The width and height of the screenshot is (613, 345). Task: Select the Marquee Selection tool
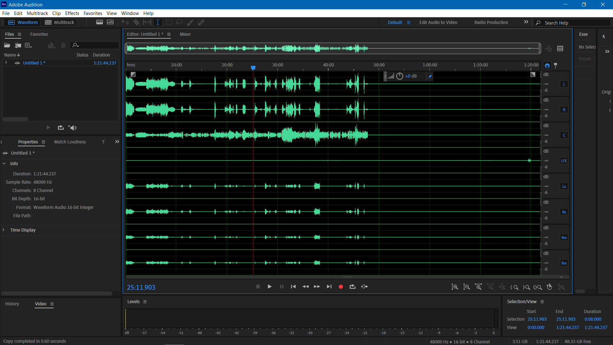point(169,22)
